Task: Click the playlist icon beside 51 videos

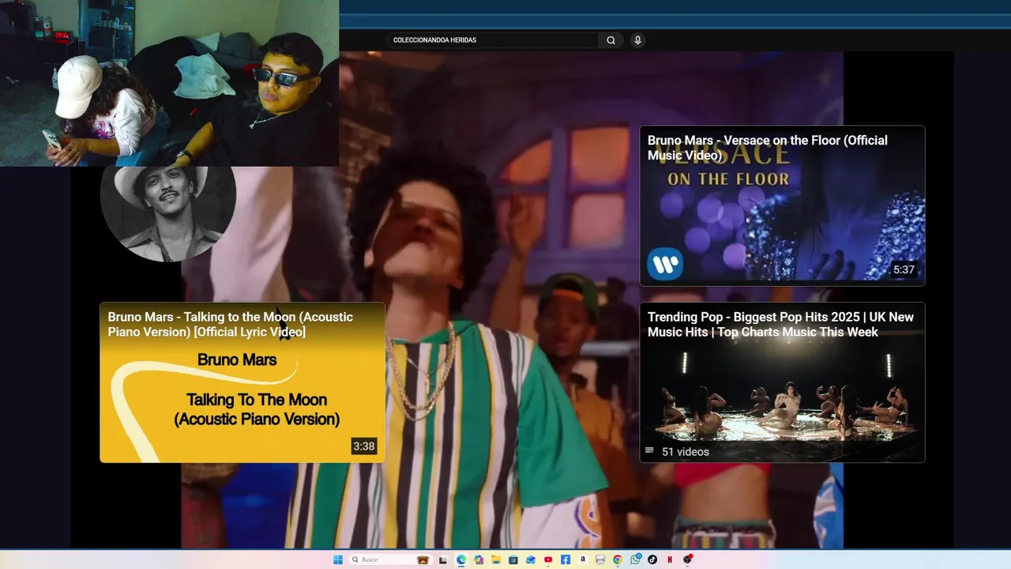Action: 649,451
